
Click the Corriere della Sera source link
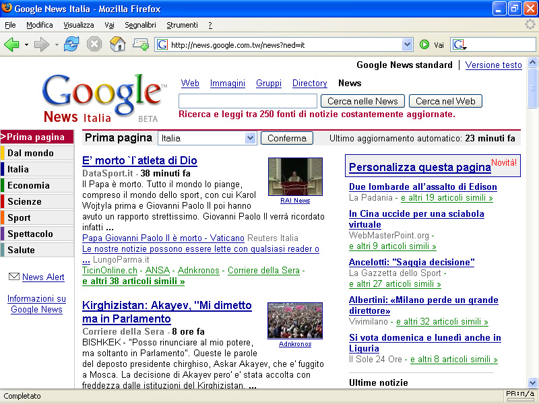[x=263, y=271]
